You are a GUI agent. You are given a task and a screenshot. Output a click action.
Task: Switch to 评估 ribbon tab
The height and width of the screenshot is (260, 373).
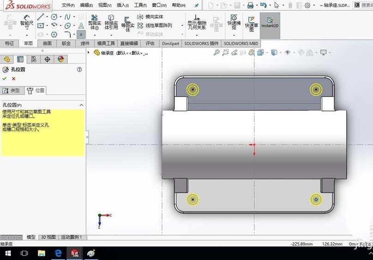[x=150, y=43]
